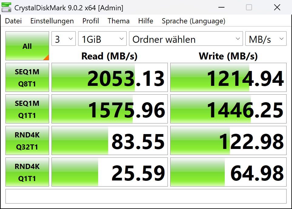Open the Hilfe menu
This screenshot has height=209, width=292.
tap(146, 21)
